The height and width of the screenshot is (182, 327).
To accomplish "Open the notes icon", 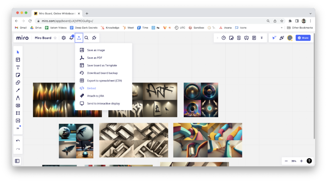I will pyautogui.click(x=254, y=38).
